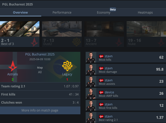Open the Heatmaps tab

[145, 13]
